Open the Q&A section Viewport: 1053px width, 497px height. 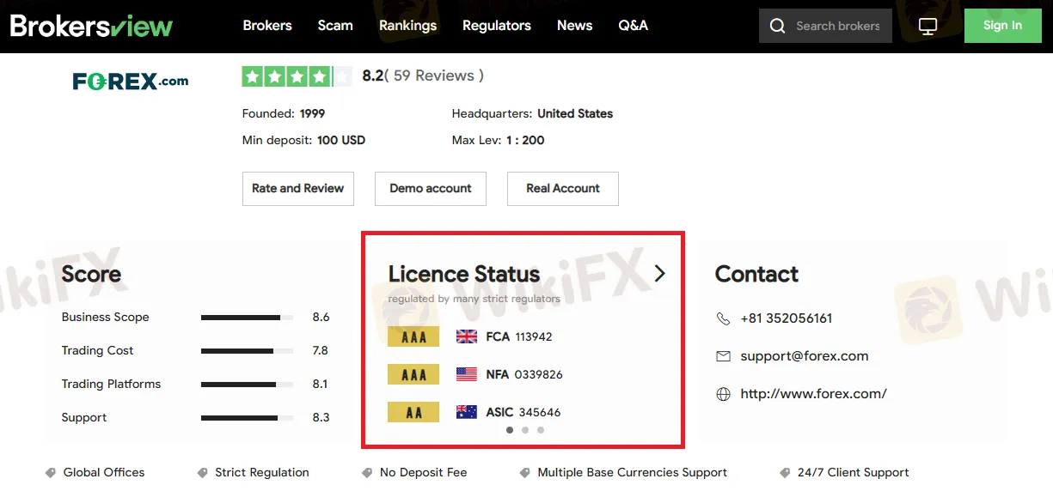click(x=634, y=26)
